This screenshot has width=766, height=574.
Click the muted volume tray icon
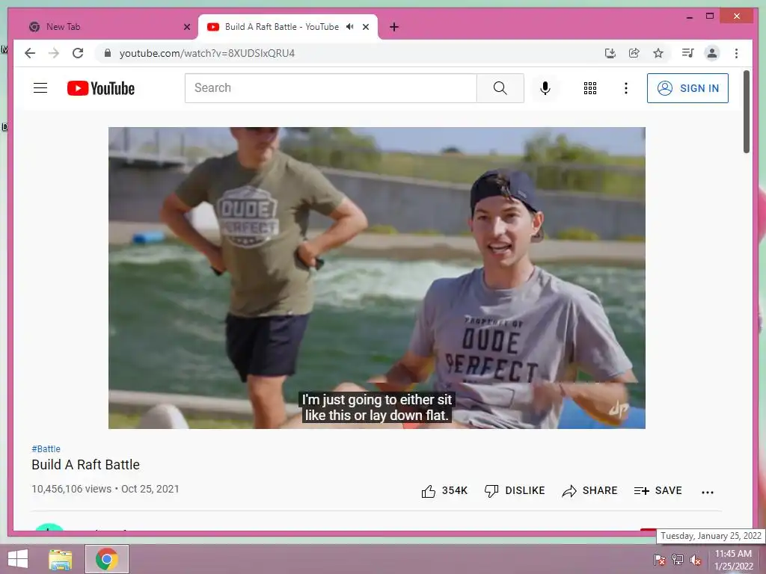(696, 560)
